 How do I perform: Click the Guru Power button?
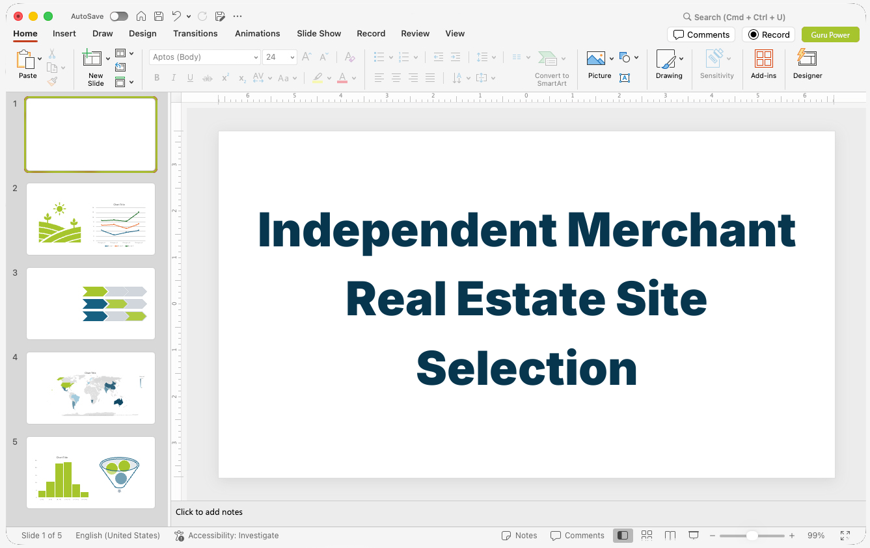point(830,34)
